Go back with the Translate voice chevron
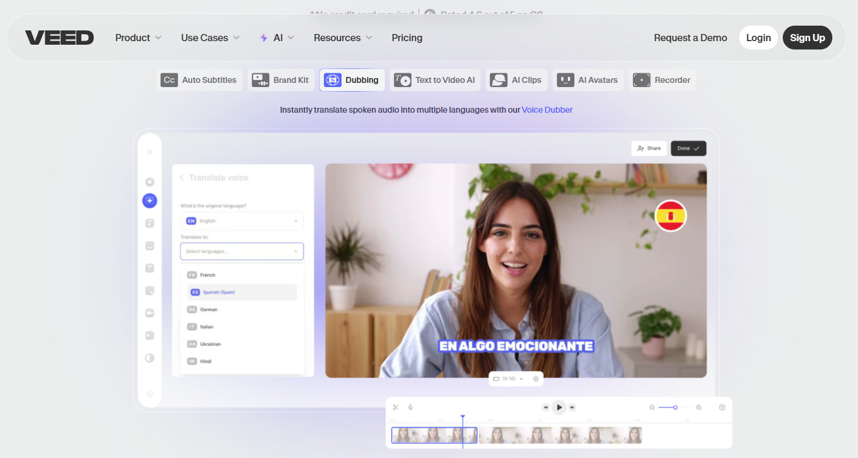Image resolution: width=858 pixels, height=458 pixels. coord(182,178)
